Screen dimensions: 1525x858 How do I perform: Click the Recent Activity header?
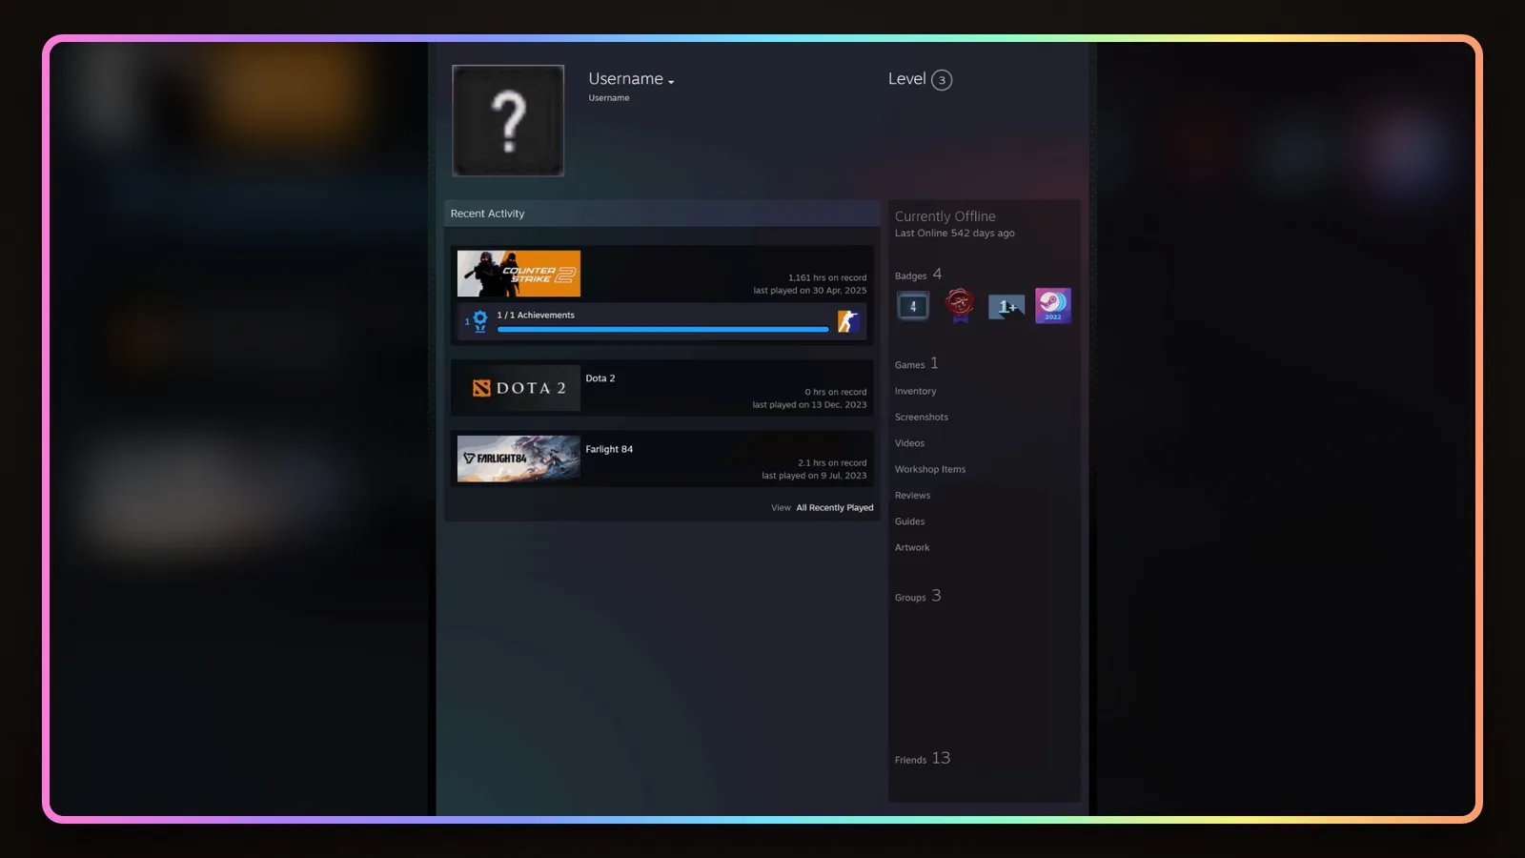661,214
